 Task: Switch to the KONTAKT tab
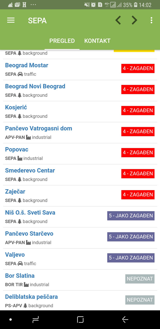tap(97, 41)
